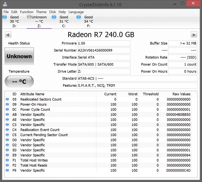Select the Reallocation Event Count attribute name

pyautogui.click(x=40, y=130)
